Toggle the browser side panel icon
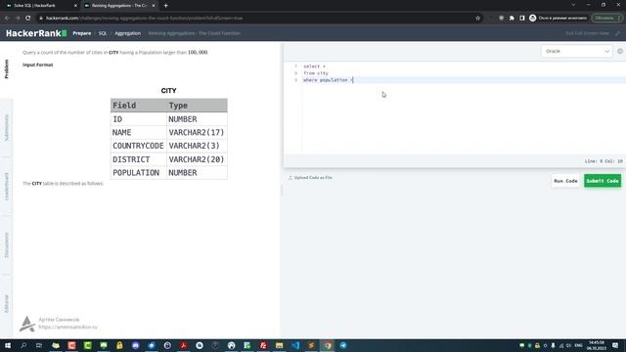 click(x=522, y=18)
